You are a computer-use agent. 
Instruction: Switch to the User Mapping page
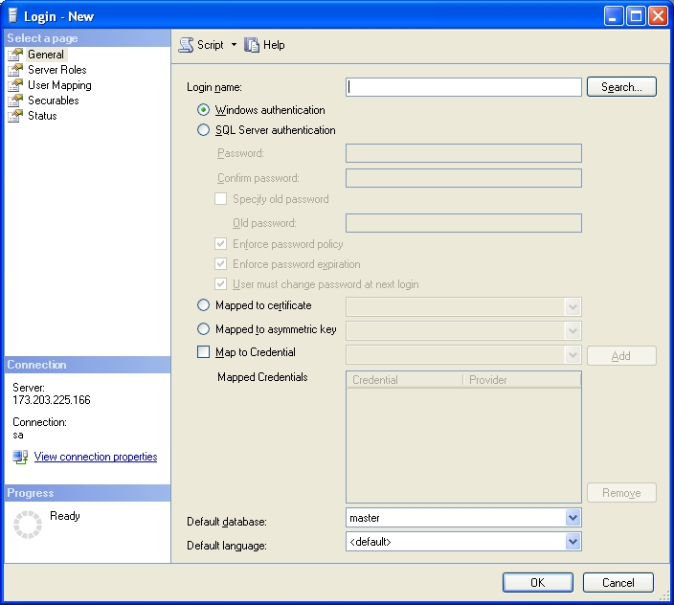click(59, 85)
